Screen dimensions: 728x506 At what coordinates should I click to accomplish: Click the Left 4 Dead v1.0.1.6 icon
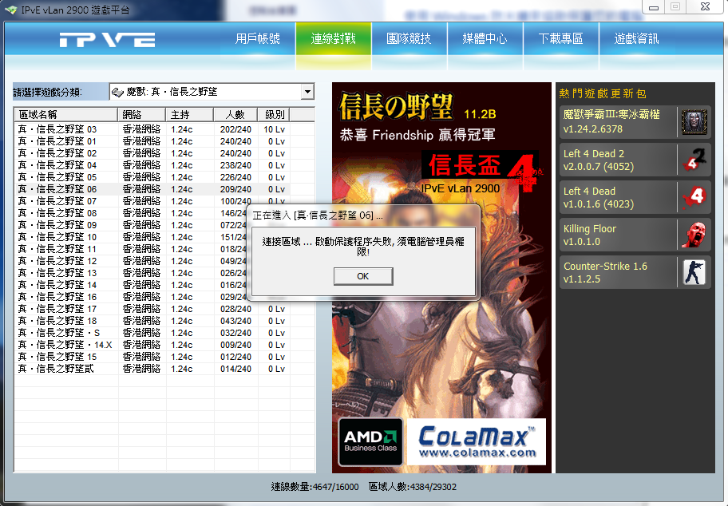point(694,198)
